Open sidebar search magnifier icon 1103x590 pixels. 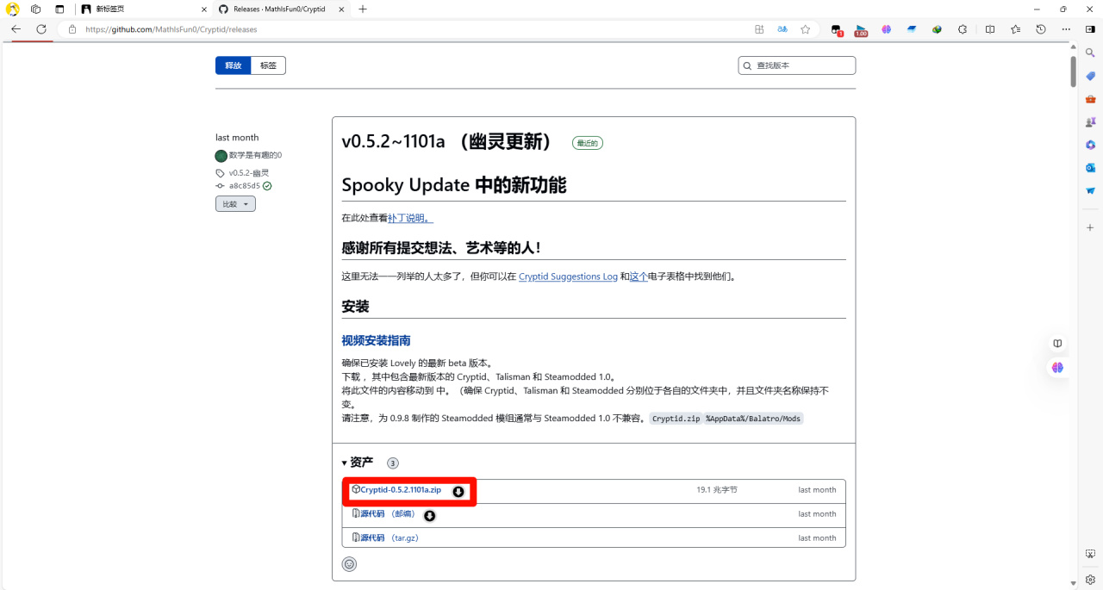coord(1090,53)
